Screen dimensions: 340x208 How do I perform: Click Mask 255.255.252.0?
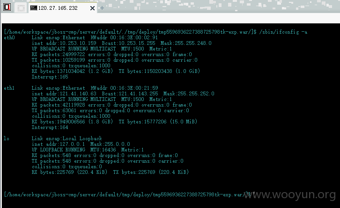pos(189,94)
